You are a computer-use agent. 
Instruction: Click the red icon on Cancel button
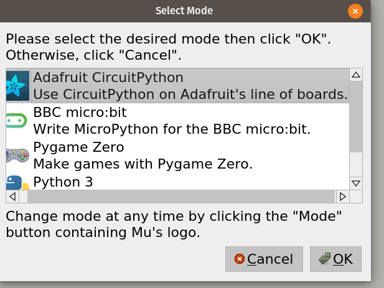(240, 259)
